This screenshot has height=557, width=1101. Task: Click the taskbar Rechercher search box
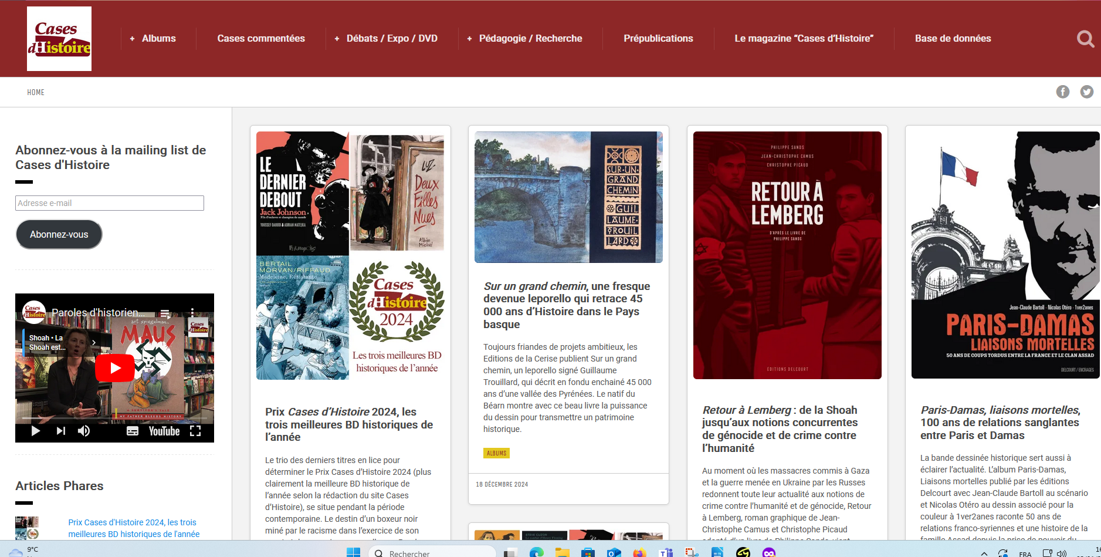432,553
